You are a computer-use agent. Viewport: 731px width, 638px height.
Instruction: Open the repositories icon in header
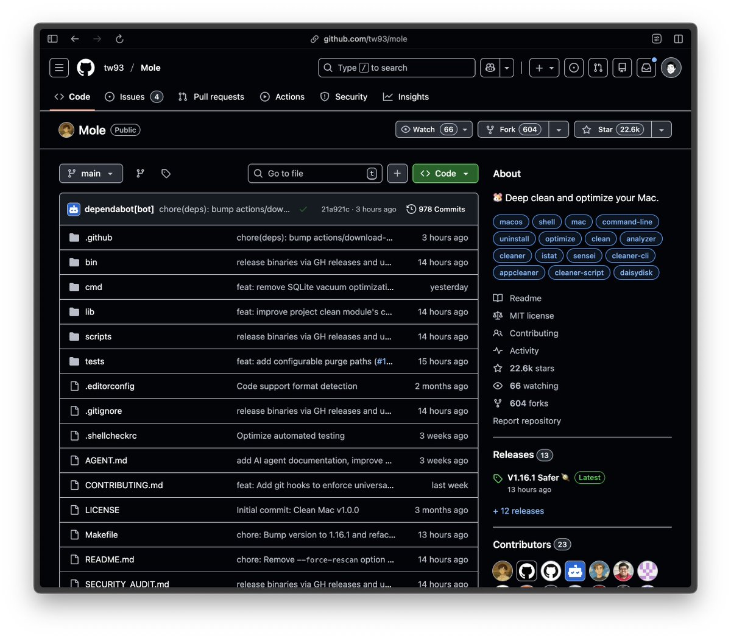coord(622,68)
